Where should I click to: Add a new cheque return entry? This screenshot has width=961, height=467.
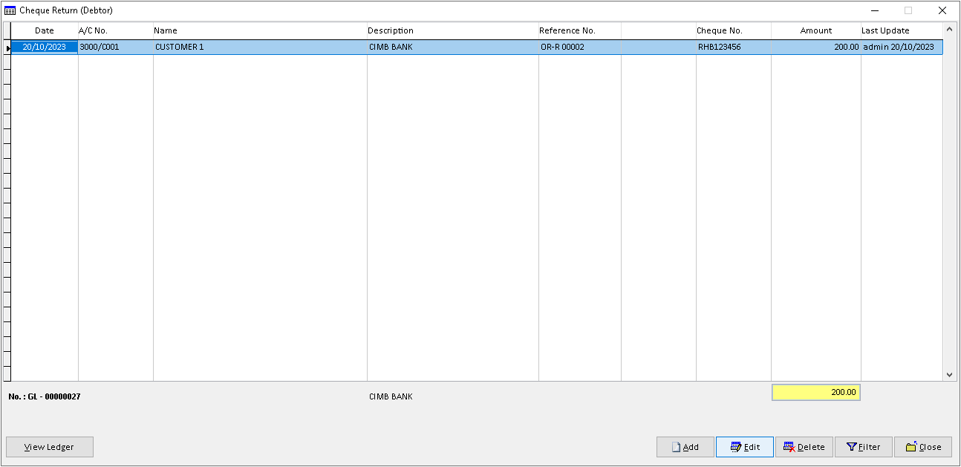[685, 447]
